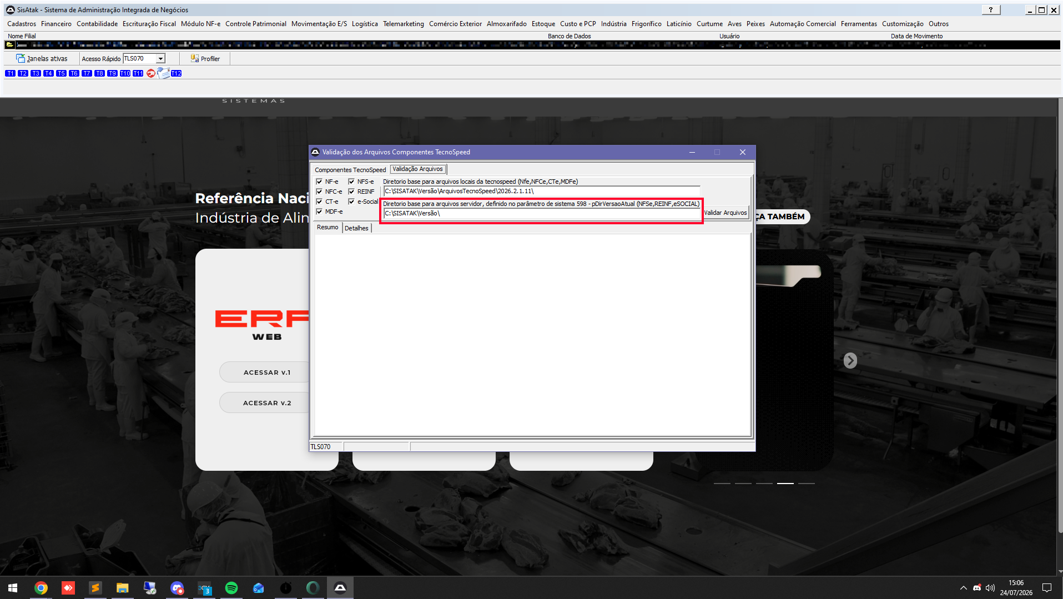Open AnyDesk from the taskbar
Viewport: 1063px width, 599px height.
(x=68, y=588)
